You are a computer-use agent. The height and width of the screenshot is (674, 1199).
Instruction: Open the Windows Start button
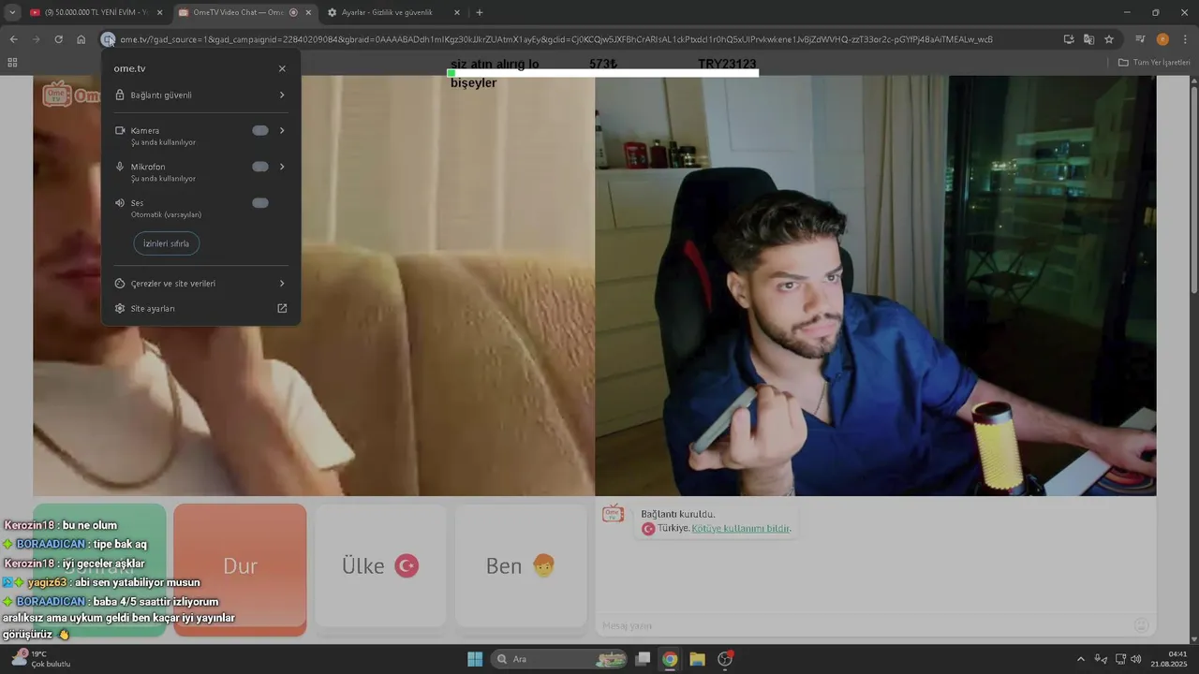pos(475,659)
